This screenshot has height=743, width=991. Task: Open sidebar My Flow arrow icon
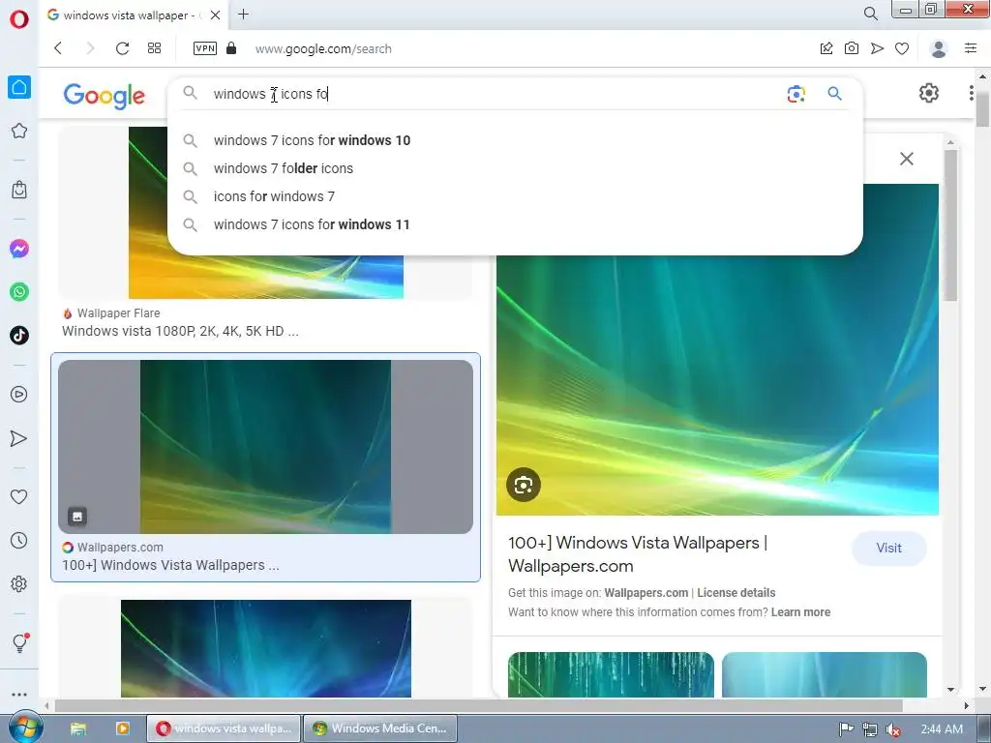pyautogui.click(x=19, y=438)
